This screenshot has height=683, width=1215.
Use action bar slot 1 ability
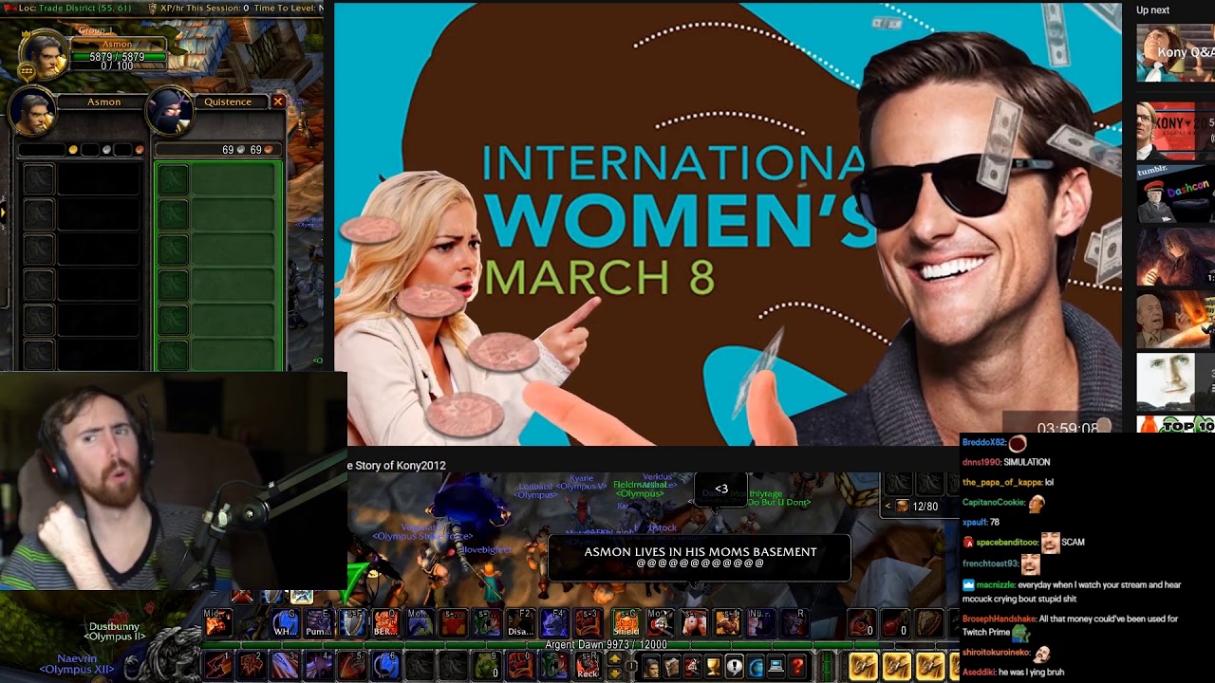(217, 665)
